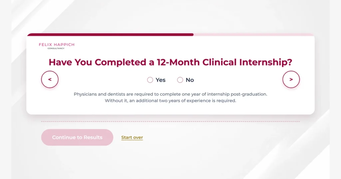Click the Start over link
This screenshot has width=341, height=179.
click(x=132, y=137)
